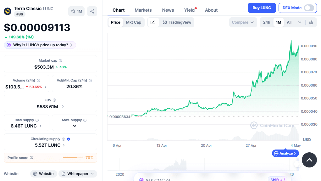Click the 0.00003634 chart baseline label
The width and height of the screenshot is (321, 181).
(x=120, y=117)
